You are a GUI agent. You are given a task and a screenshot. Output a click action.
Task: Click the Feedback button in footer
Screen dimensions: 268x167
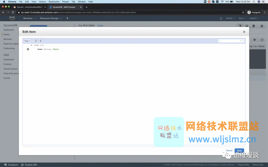11,165
